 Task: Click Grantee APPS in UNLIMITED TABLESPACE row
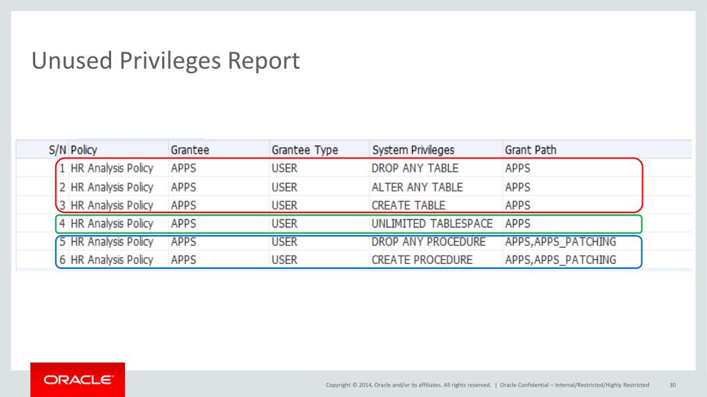tap(184, 224)
